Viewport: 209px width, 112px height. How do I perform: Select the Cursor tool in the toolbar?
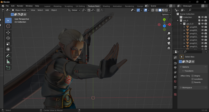pos(8,26)
